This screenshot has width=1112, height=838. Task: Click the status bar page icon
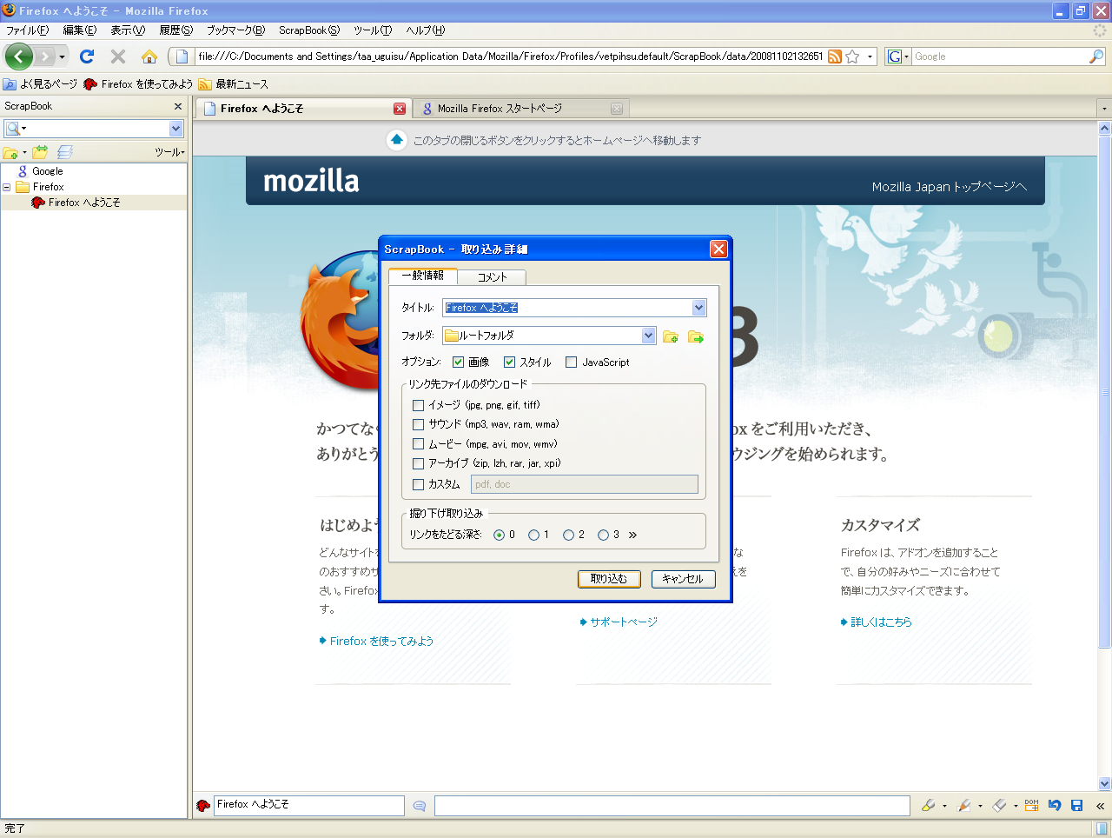[x=1102, y=828]
